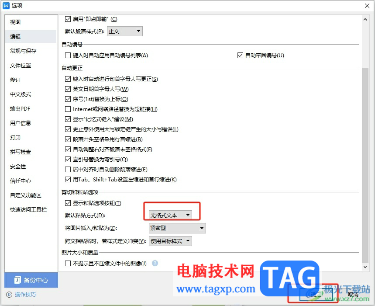The width and height of the screenshot is (375, 306).
Task: Select 输出PDF in options sidebar
Action: coord(31,108)
